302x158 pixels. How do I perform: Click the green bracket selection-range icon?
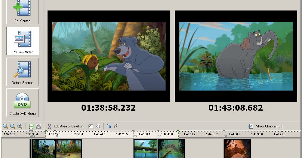click(x=31, y=126)
